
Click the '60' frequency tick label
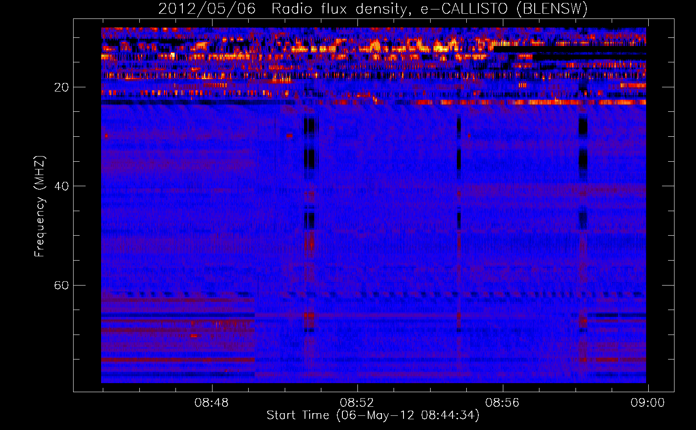point(62,286)
